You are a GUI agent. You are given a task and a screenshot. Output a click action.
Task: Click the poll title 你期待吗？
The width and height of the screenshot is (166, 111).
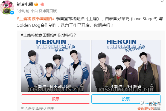coord(67,35)
